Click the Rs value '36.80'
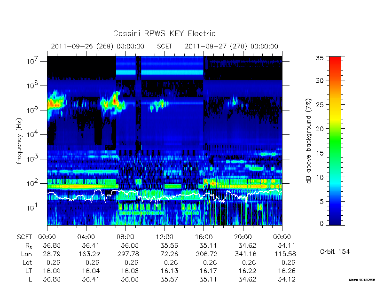The height and width of the screenshot is (282, 376). pos(52,245)
